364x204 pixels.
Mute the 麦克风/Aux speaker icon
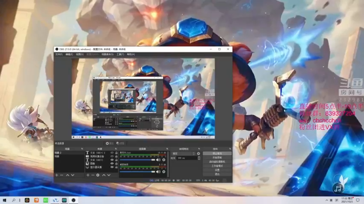pyautogui.click(x=158, y=160)
